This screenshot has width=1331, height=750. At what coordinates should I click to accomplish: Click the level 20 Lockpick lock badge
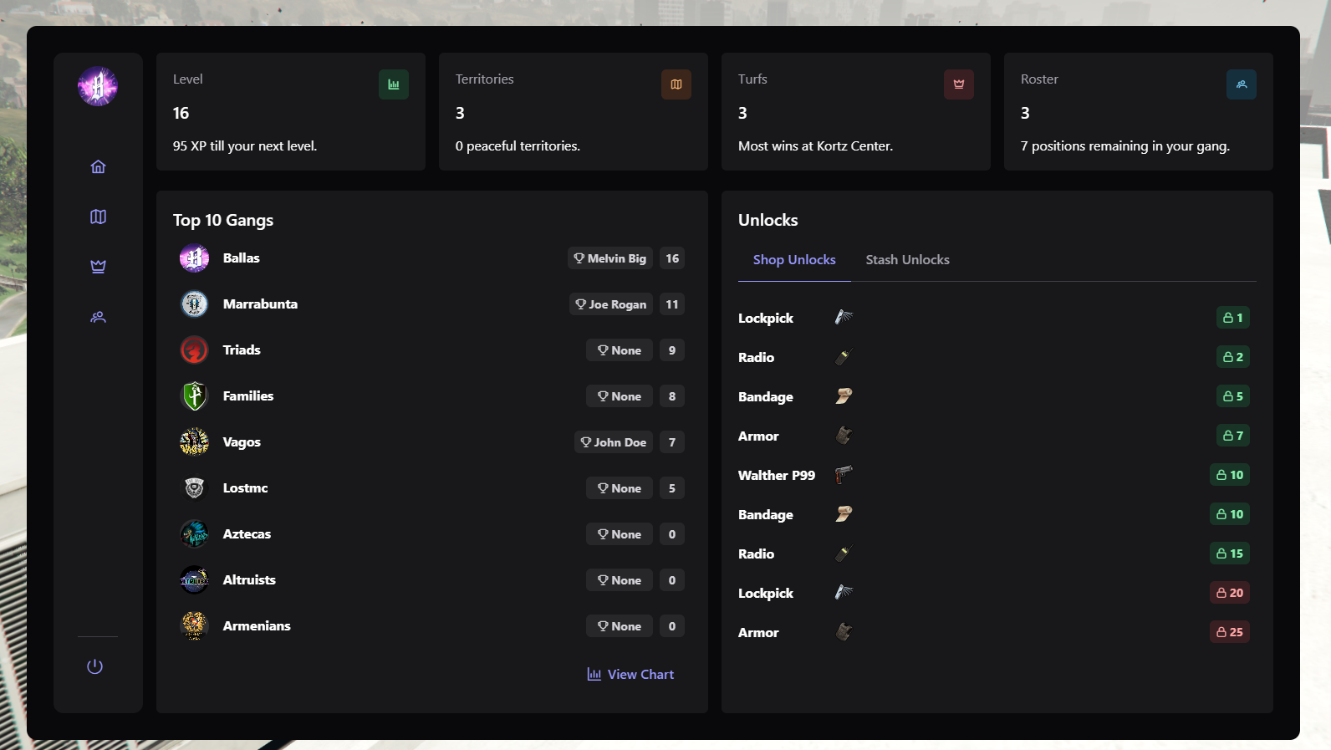pos(1229,593)
